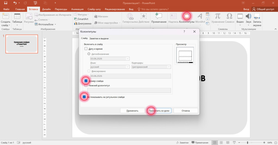This screenshot has width=278, height=145.
Task: Start Запись экрана screen recording
Action: [x=257, y=20]
